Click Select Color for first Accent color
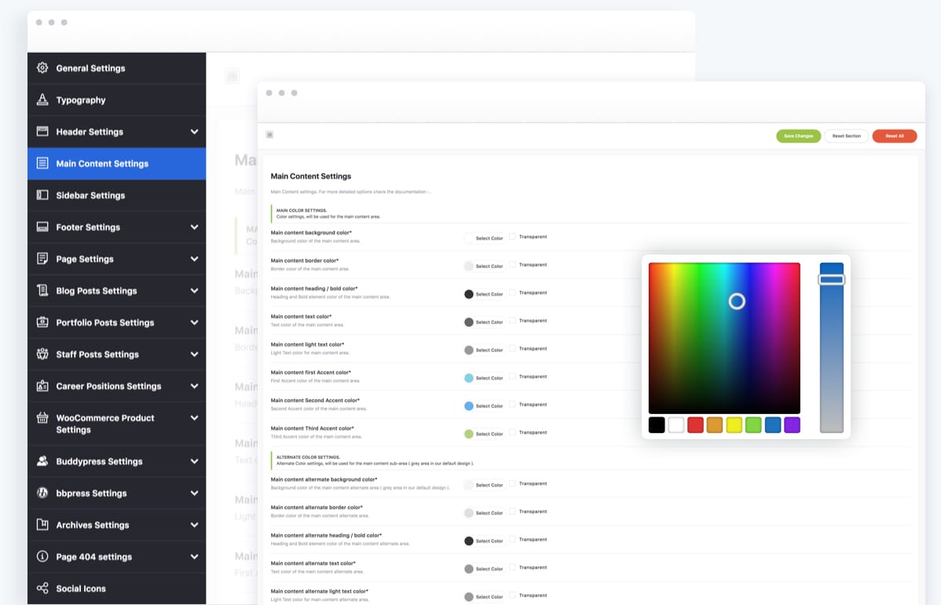 [x=489, y=378]
